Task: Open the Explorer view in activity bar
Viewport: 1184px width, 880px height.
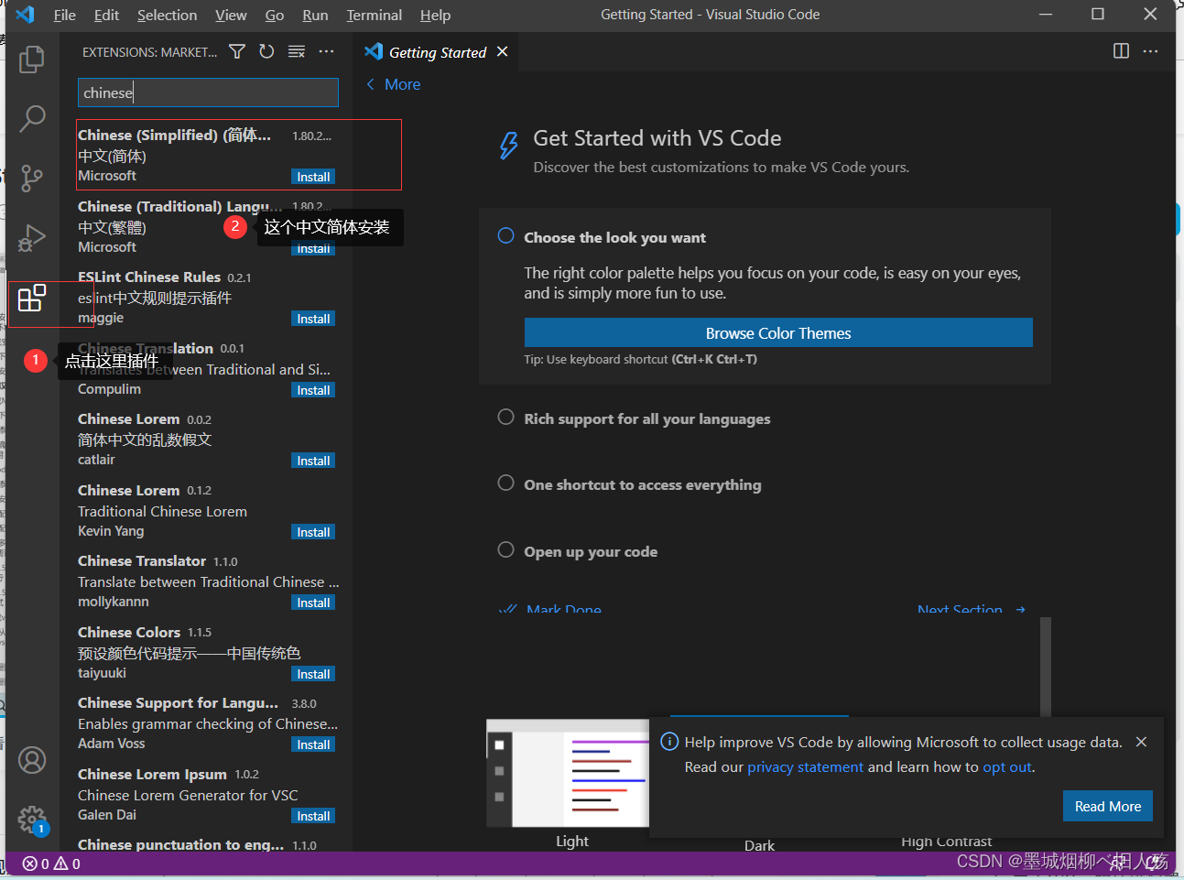Action: click(32, 60)
